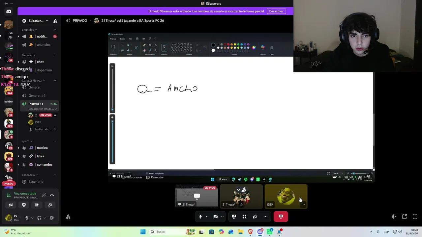Jump to new mentions with NUEVO pill

(9, 184)
